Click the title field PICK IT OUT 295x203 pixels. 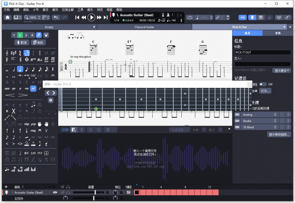tap(262, 52)
